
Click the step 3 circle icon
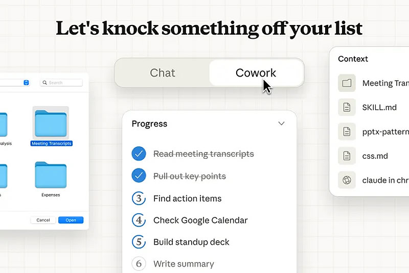[x=139, y=198]
